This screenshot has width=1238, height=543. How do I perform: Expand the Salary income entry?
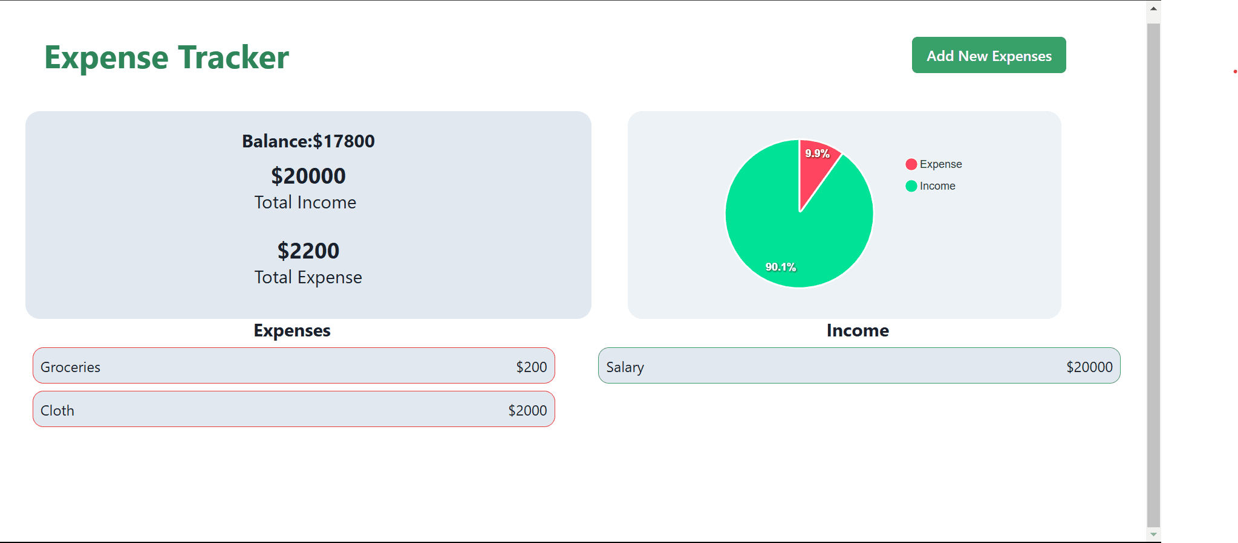click(x=859, y=366)
